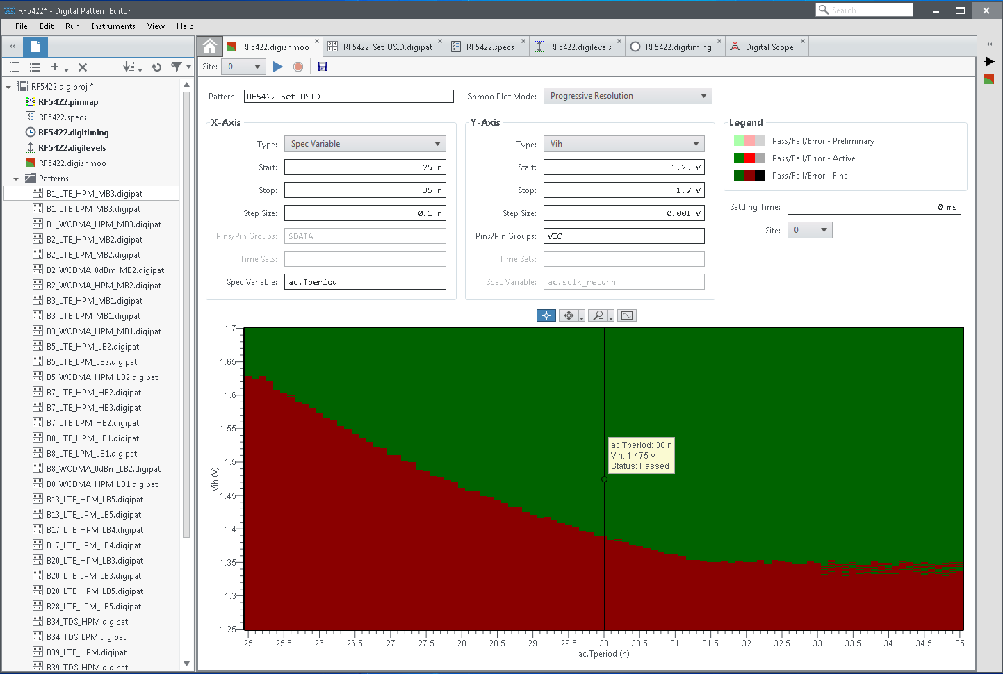Click the autoscale plot button
1003x674 pixels.
point(627,315)
